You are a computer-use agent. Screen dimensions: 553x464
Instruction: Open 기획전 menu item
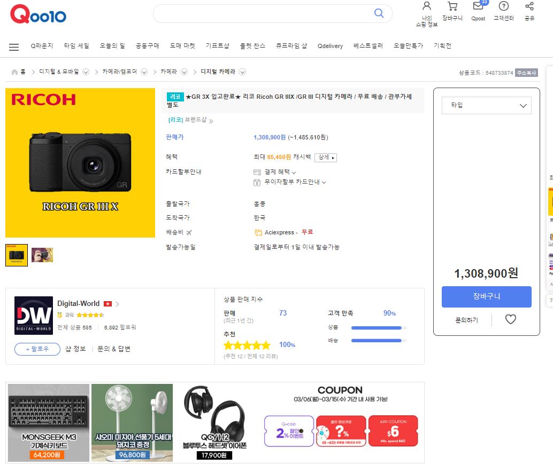tap(442, 46)
